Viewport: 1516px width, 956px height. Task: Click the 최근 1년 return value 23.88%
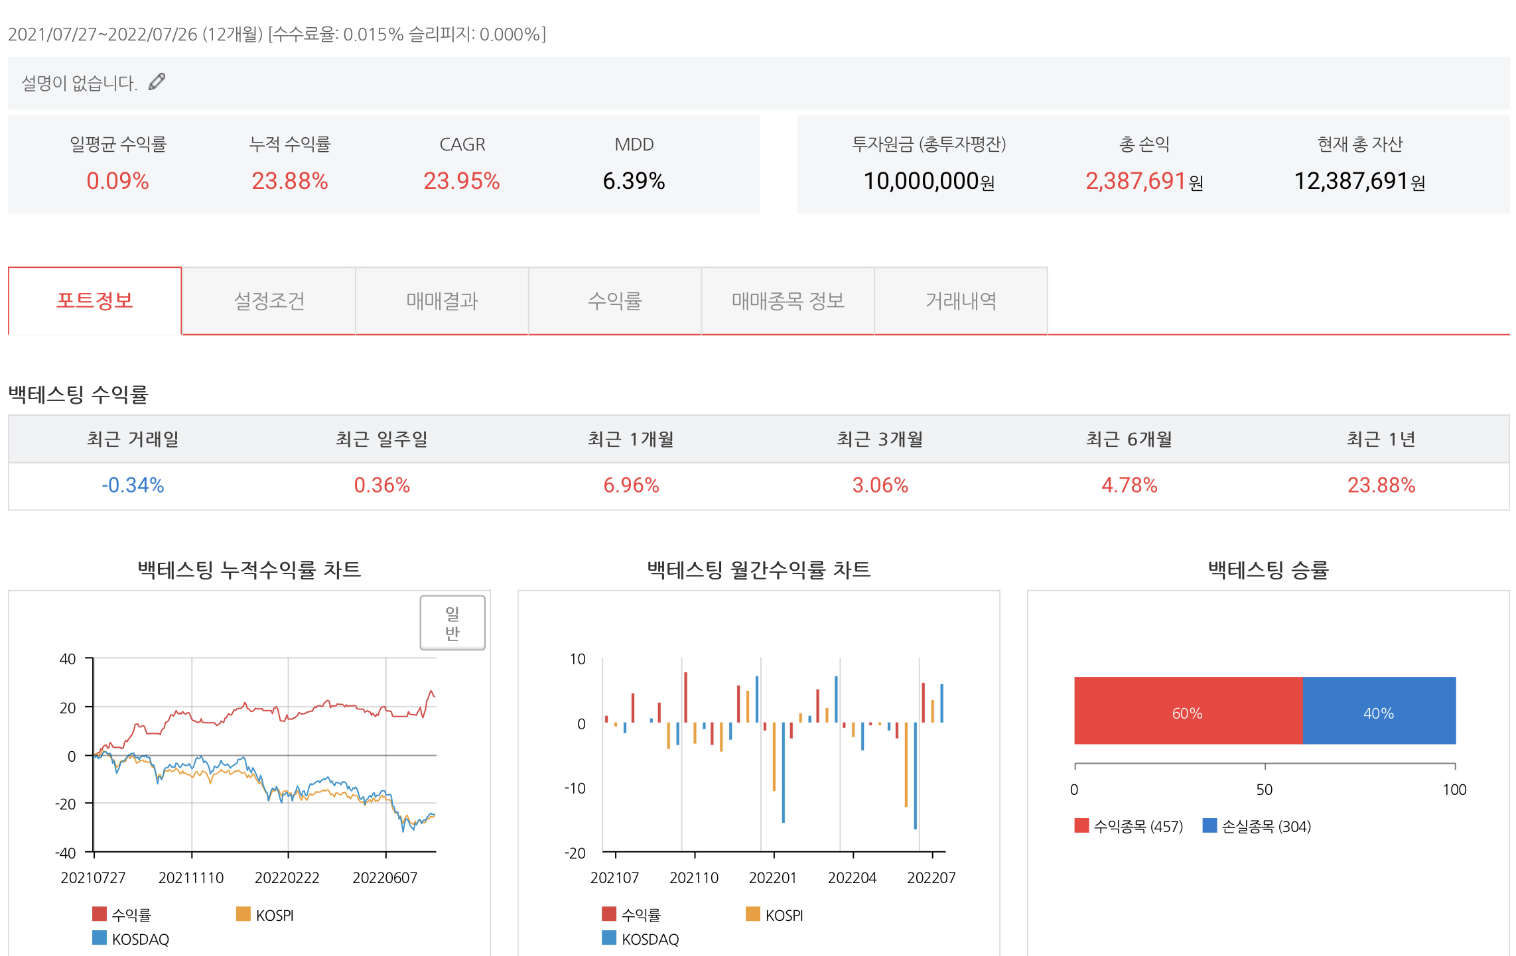pyautogui.click(x=1381, y=485)
